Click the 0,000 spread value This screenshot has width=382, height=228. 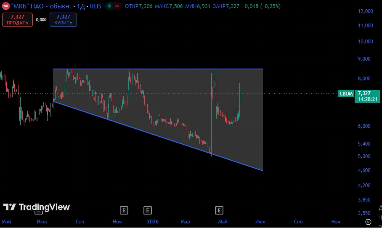tap(41, 20)
